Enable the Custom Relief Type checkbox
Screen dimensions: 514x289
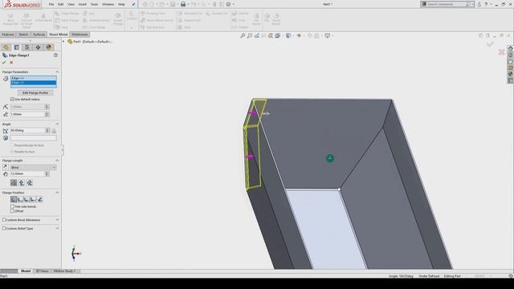4,228
